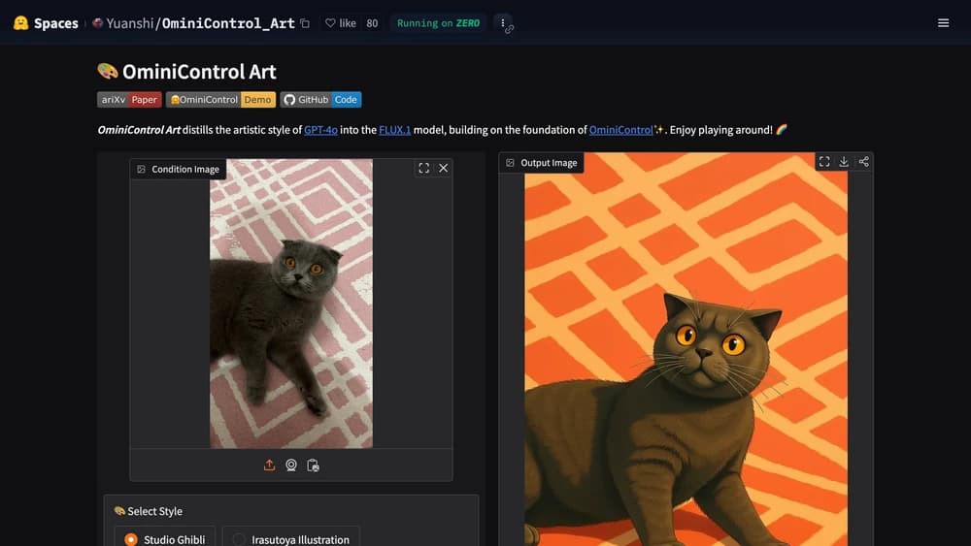
Task: Click the Running on ZERO status badge
Action: pos(438,23)
